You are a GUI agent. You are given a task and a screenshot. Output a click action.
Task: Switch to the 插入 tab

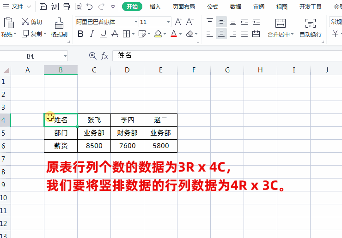pos(155,7)
